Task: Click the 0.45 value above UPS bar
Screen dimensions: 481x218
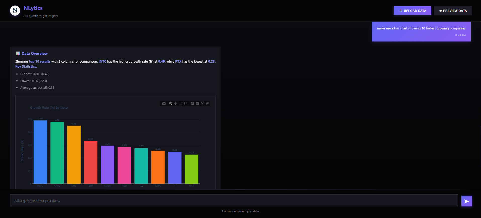Action: 74,124
